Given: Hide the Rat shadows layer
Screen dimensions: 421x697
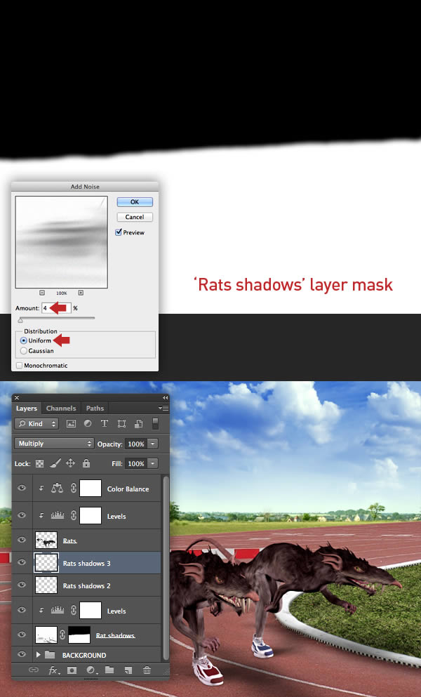Looking at the screenshot, I should coord(21,635).
